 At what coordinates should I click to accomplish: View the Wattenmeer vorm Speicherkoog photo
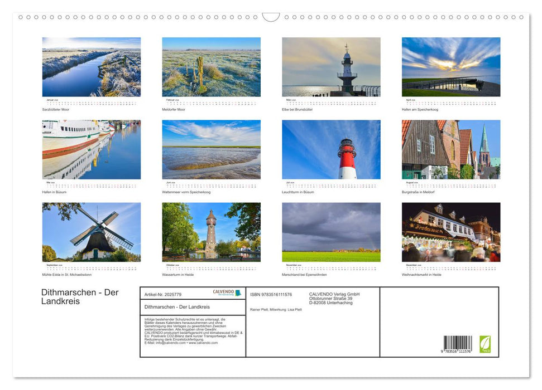[211, 149]
